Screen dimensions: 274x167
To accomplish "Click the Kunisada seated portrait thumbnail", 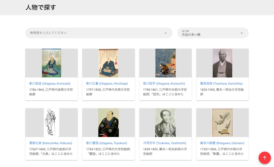I will click(x=51, y=63).
